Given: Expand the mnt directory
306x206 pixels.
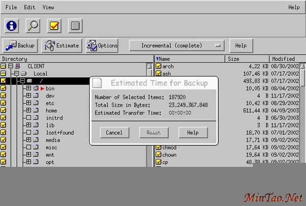Looking at the screenshot, I should [29, 155].
